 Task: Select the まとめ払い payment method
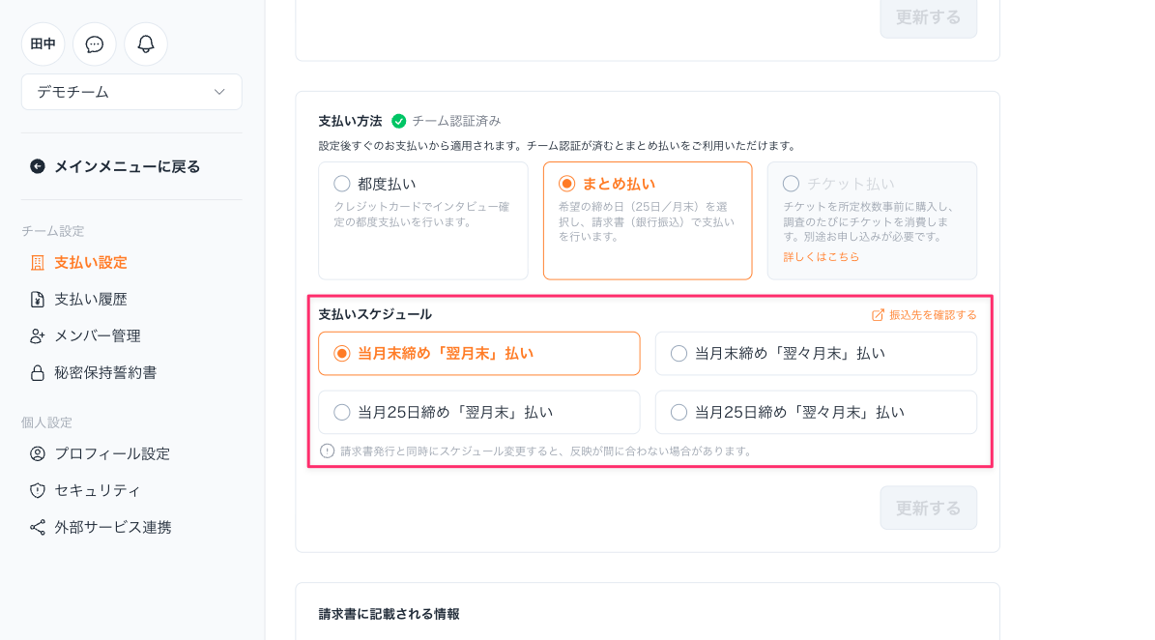coord(567,184)
